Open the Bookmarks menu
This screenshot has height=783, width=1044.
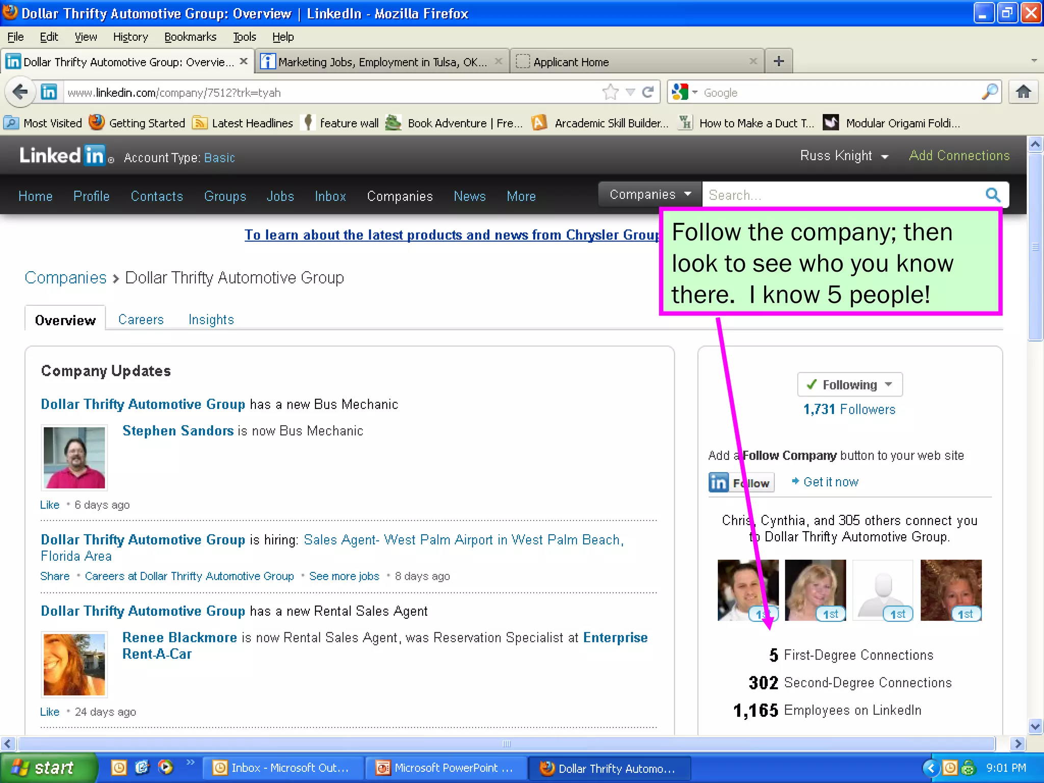pos(190,37)
